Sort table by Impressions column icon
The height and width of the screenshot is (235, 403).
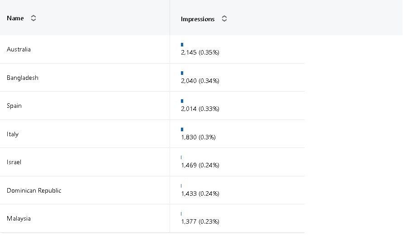point(224,19)
